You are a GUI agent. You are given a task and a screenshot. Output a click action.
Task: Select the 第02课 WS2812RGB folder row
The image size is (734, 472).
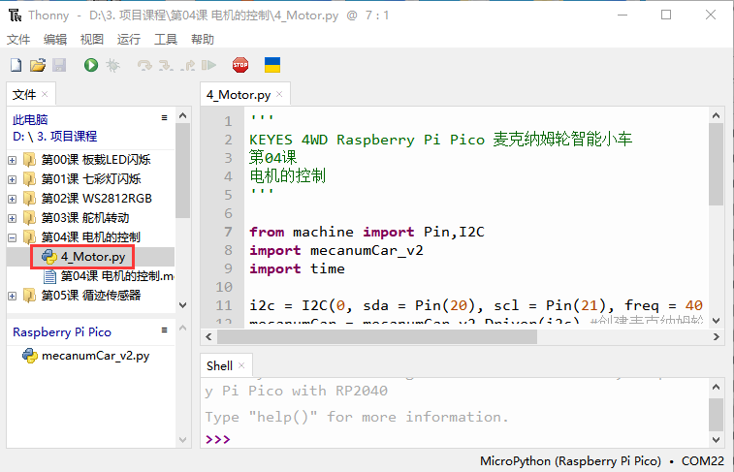point(91,199)
